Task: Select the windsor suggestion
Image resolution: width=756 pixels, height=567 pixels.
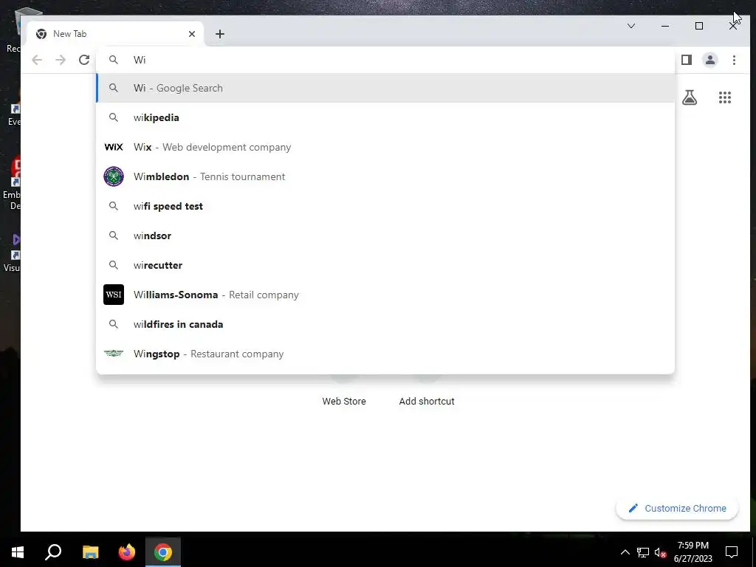Action: pos(385,236)
